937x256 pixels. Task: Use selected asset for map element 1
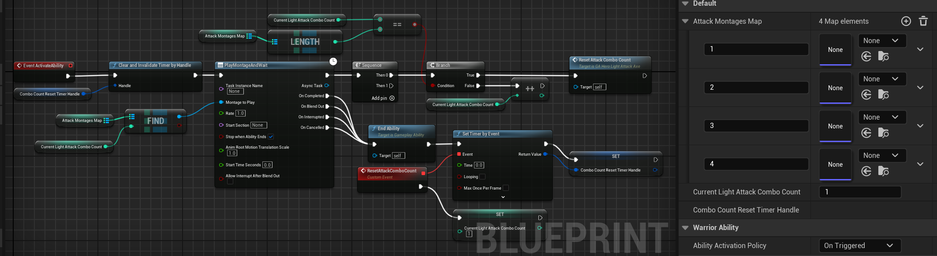tap(866, 56)
